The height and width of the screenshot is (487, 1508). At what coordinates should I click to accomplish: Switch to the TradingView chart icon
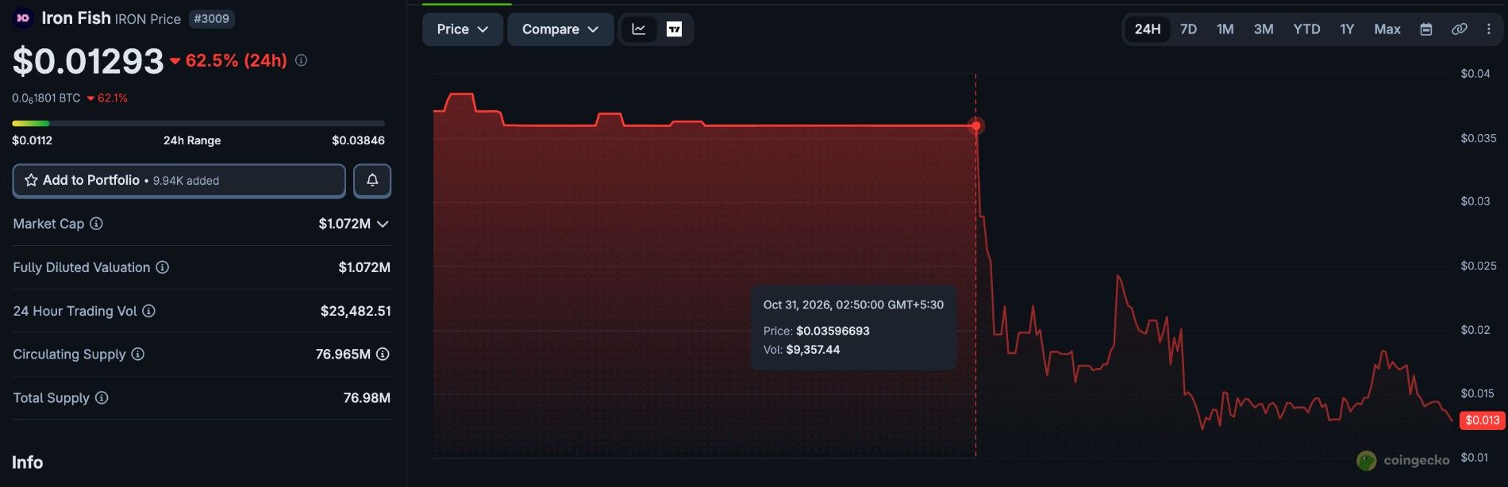coord(674,29)
